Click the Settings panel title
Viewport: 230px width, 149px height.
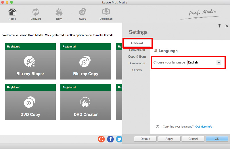tap(138, 32)
